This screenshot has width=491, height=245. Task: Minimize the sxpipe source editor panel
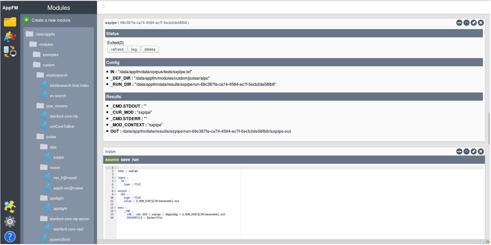(x=459, y=152)
